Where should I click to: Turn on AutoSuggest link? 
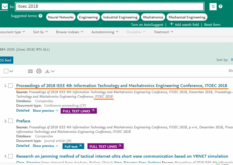point(147,25)
